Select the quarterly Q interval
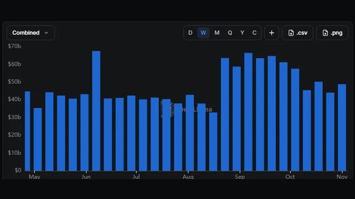The image size is (355, 199). (x=230, y=33)
